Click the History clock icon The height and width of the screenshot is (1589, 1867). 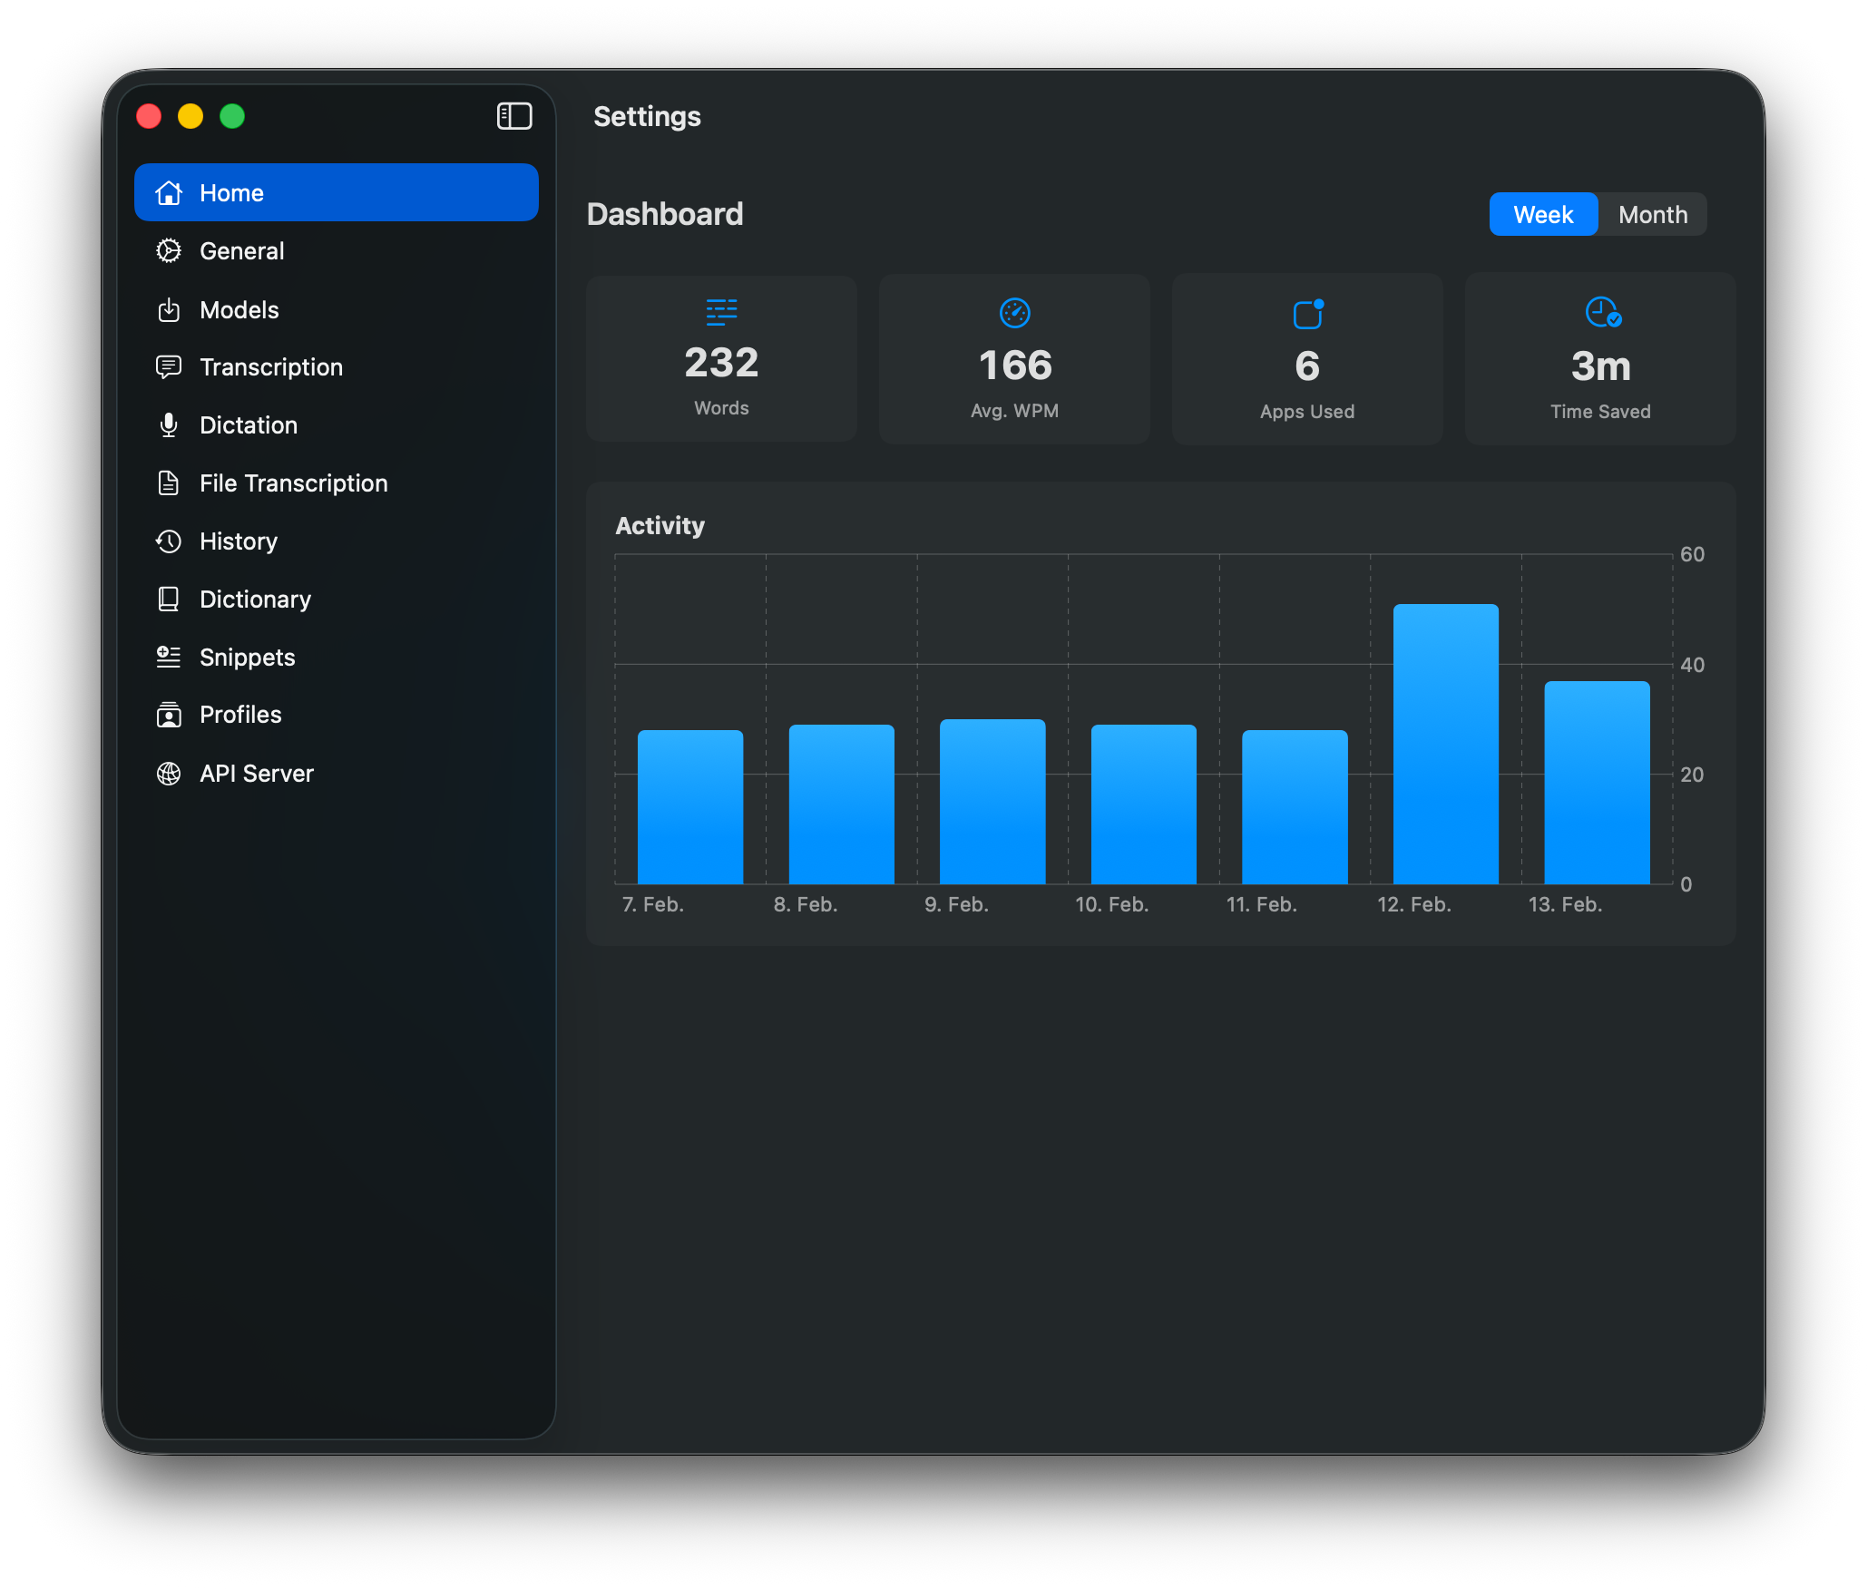pyautogui.click(x=169, y=541)
